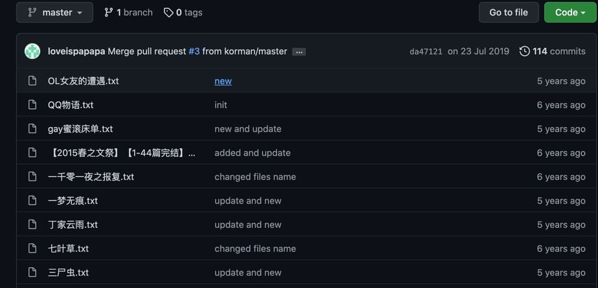Open the master branch dropdown

pyautogui.click(x=54, y=12)
